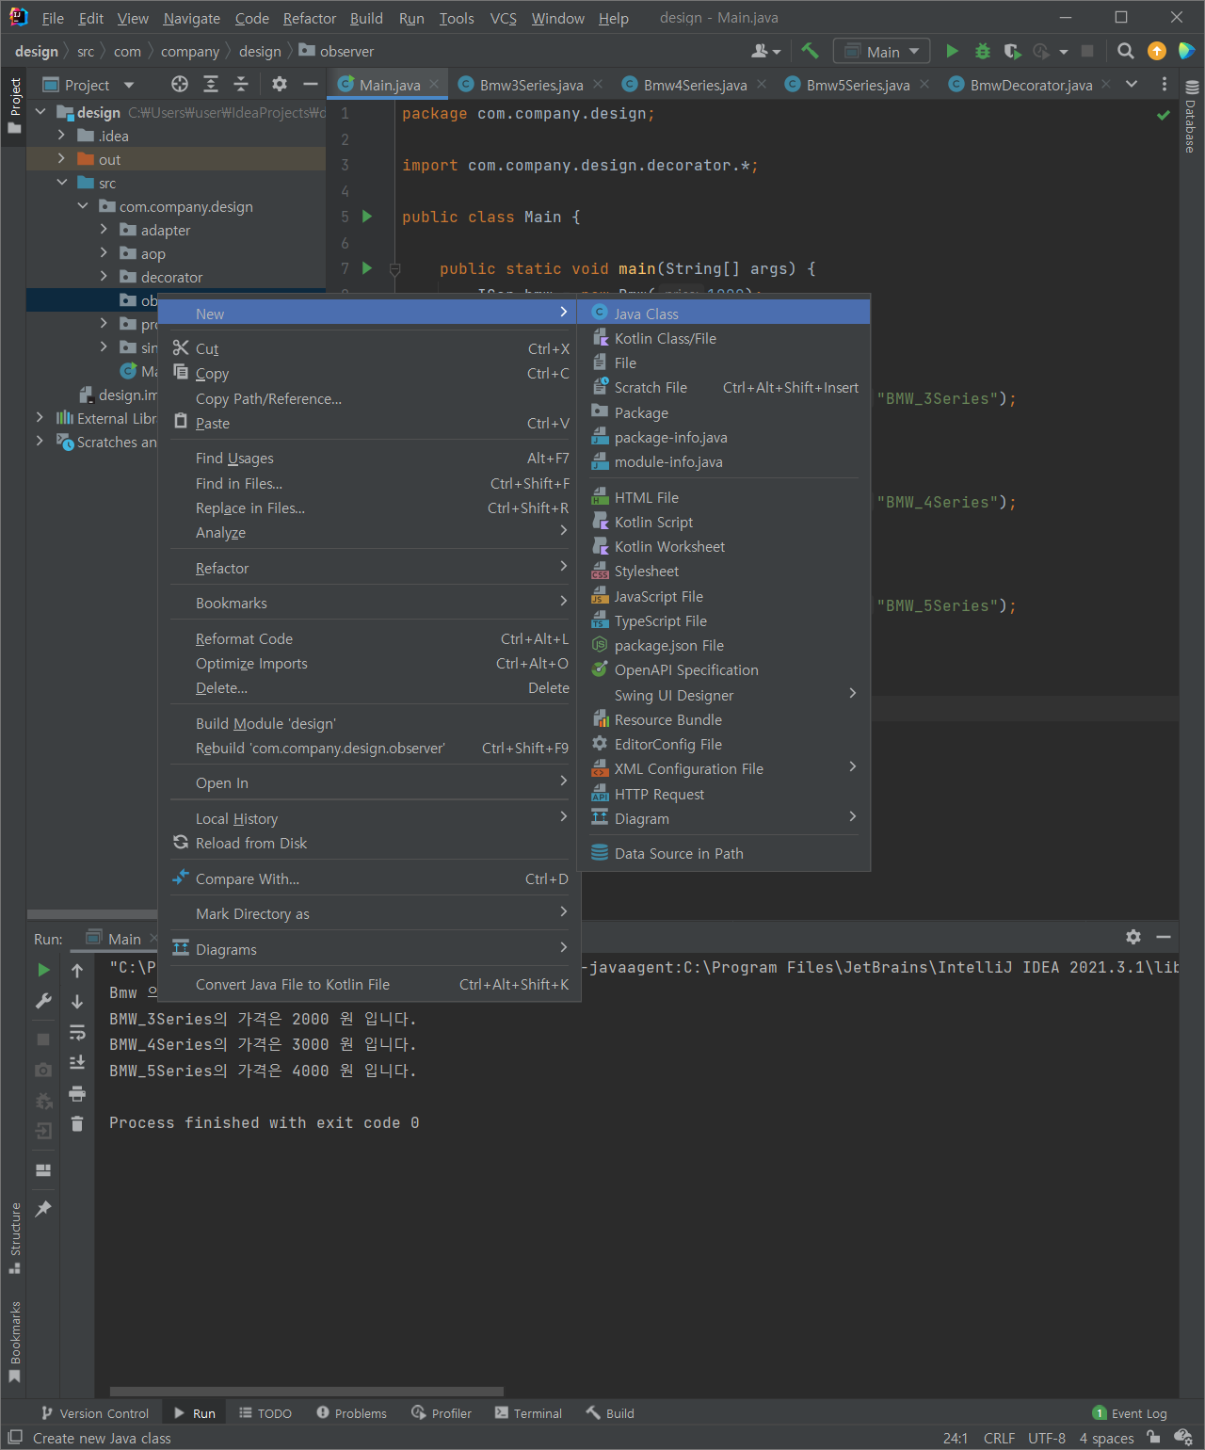
Task: Rerun Main in Run panel
Action: click(x=43, y=970)
